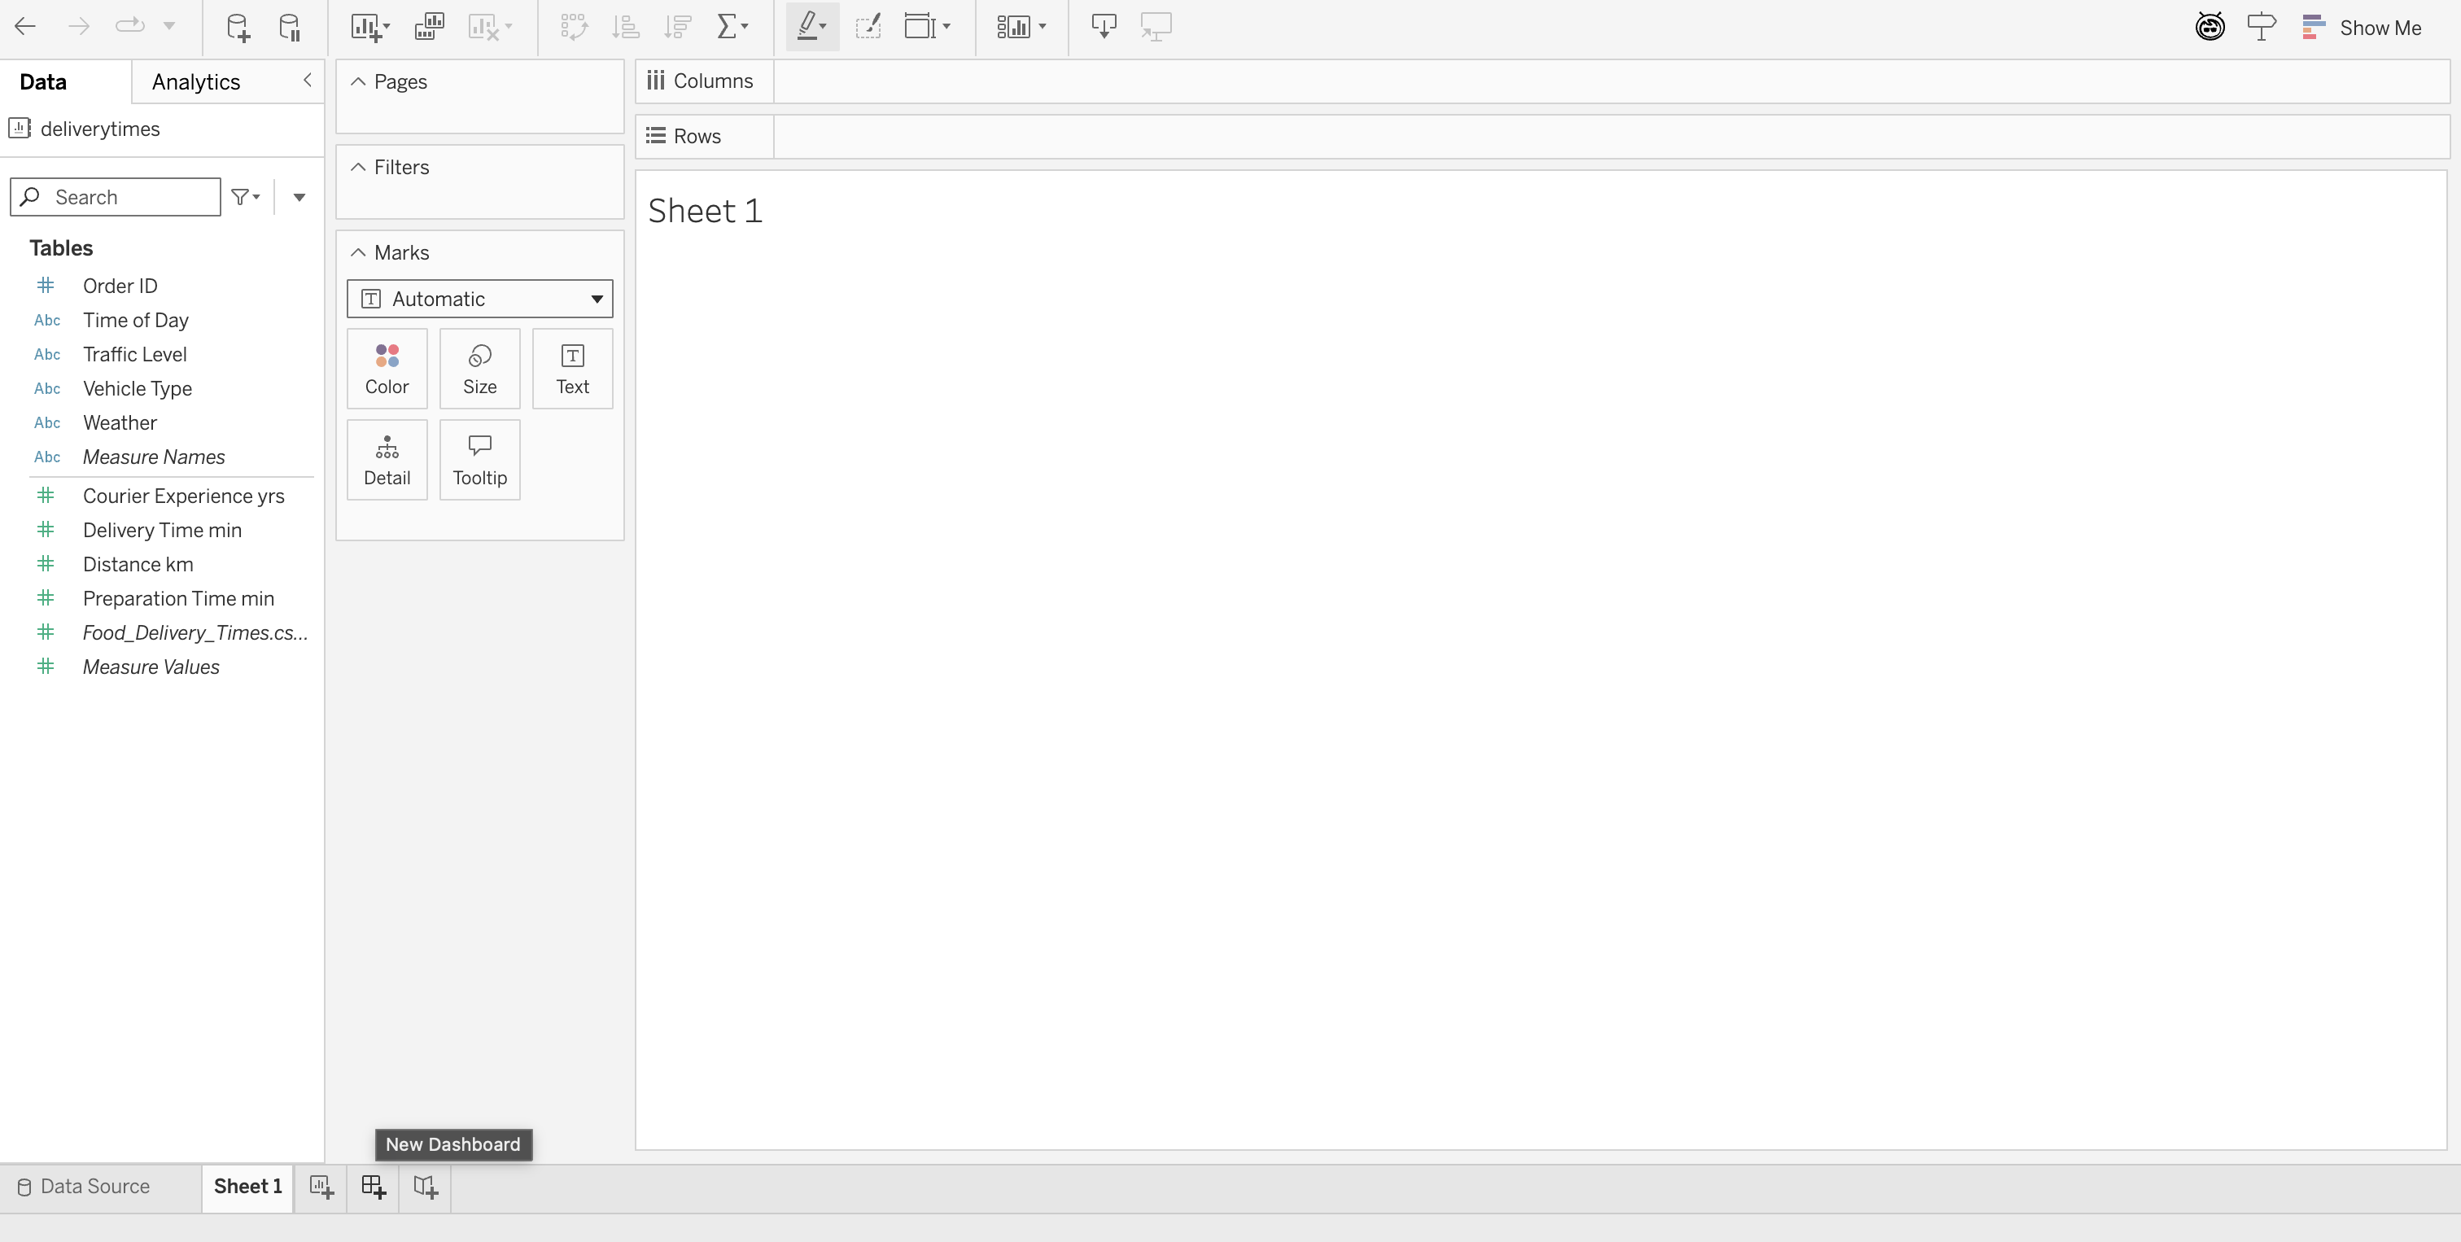Switch to the Analytics pane

(196, 81)
